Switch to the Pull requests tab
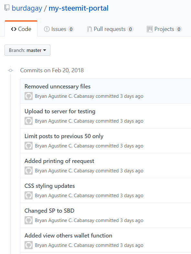The width and height of the screenshot is (191, 254). pos(110,29)
